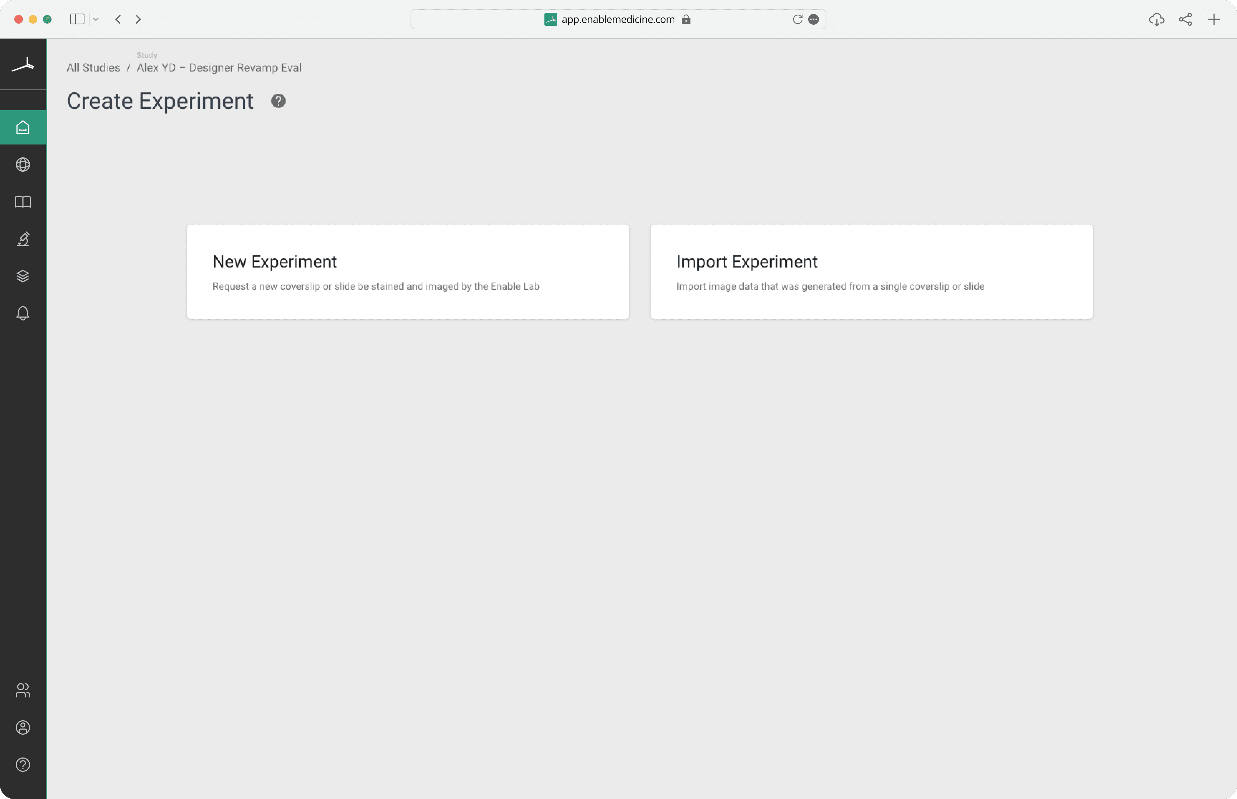Open the ellipsis icon in address bar
1237x799 pixels.
pyautogui.click(x=814, y=19)
